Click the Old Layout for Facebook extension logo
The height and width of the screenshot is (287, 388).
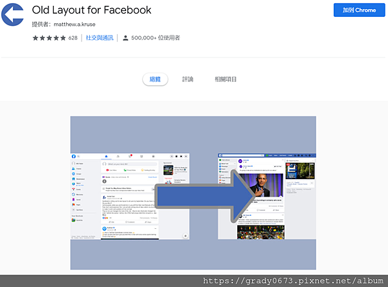click(12, 14)
